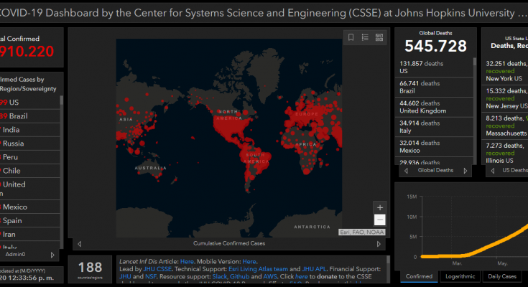Select Russia in confirmed cases list

30,143
